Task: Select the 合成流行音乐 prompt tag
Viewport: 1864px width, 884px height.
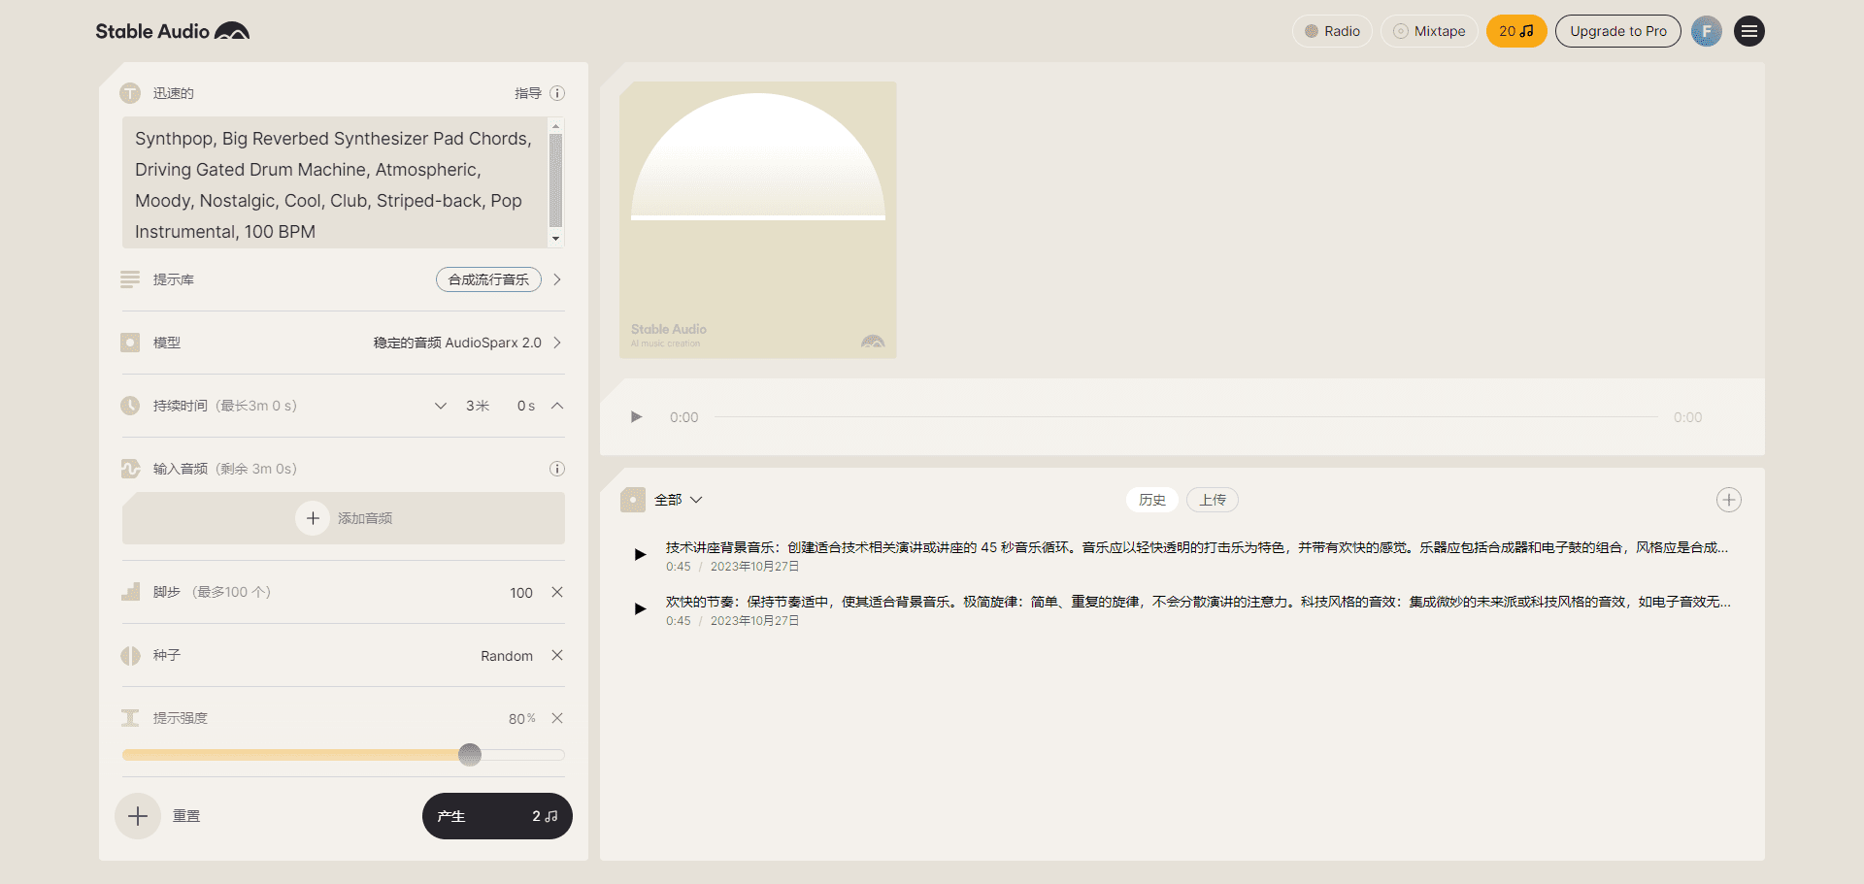Action: [x=488, y=279]
